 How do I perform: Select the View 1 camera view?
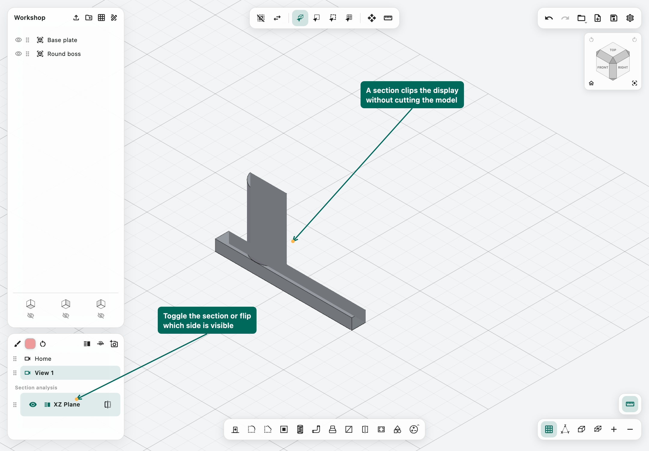point(70,373)
